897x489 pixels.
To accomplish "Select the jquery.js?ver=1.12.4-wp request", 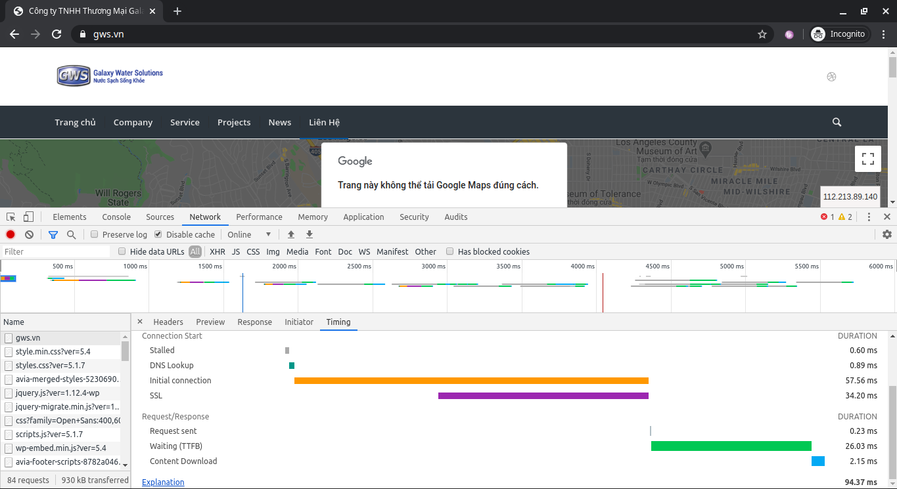I will click(60, 393).
